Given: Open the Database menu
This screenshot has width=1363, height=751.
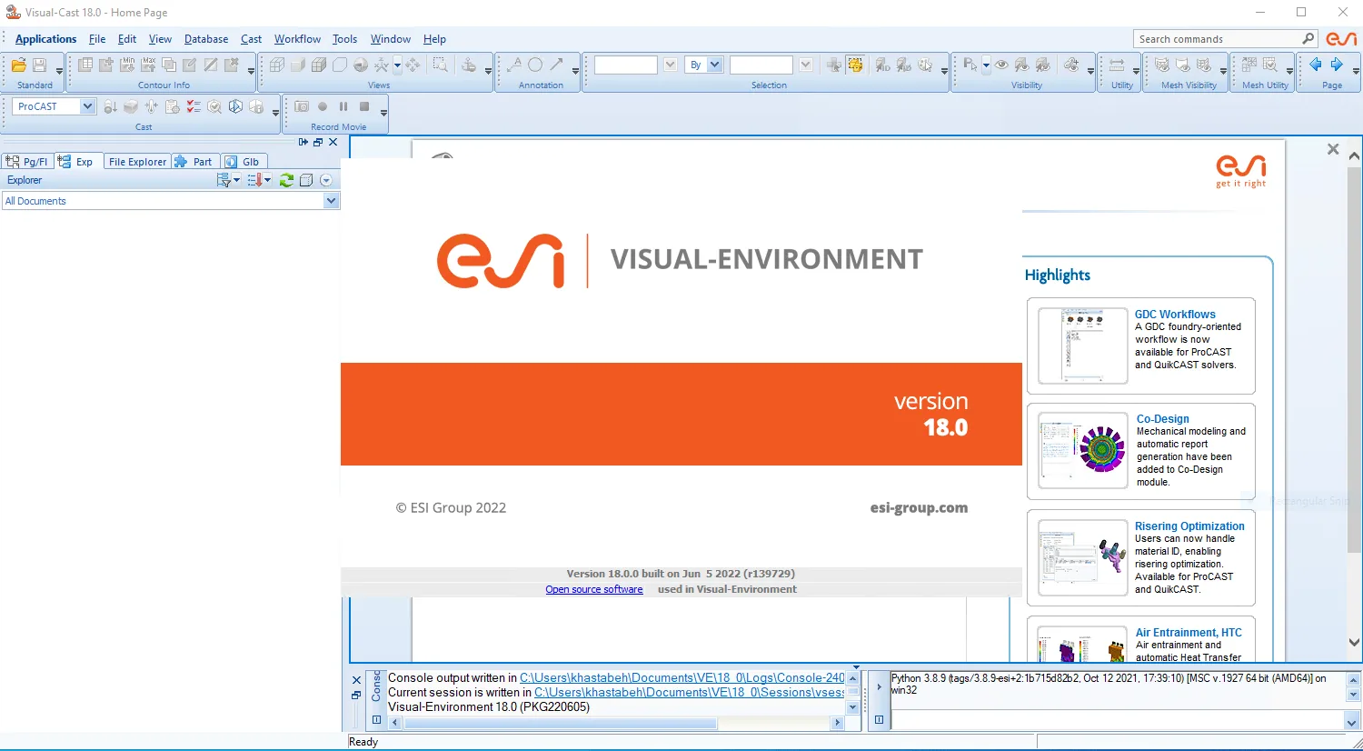Looking at the screenshot, I should tap(206, 39).
